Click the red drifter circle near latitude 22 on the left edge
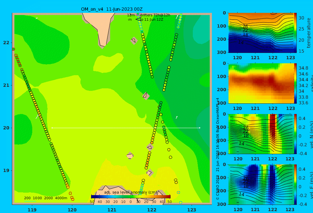313x213 pixels. (13, 49)
